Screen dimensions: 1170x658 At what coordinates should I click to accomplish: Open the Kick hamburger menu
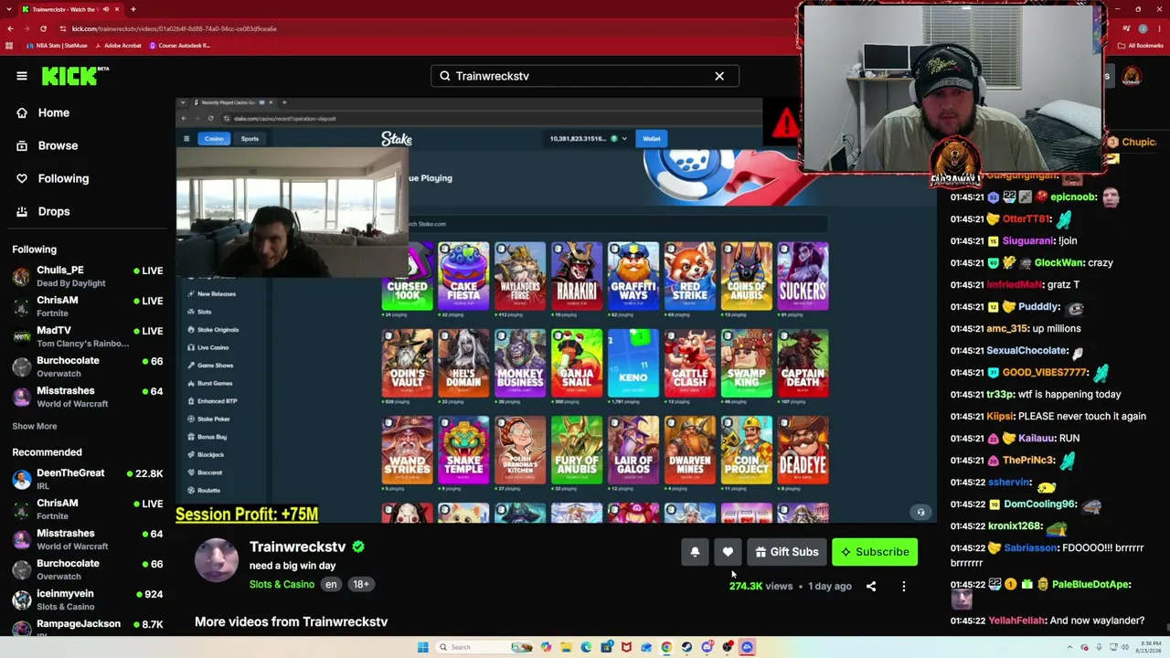tap(22, 76)
